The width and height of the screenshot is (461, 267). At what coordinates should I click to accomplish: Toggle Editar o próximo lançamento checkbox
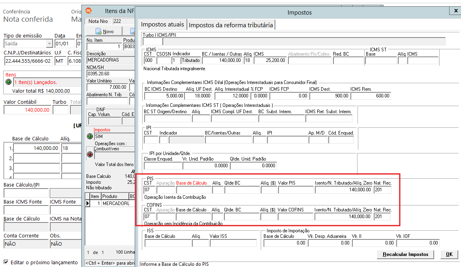pos(6,262)
